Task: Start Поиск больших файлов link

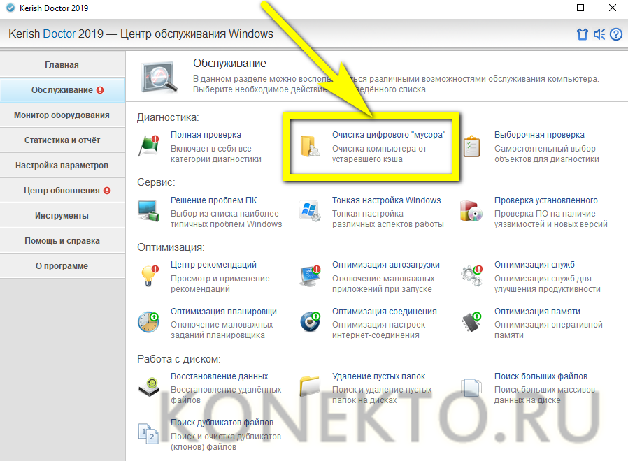Action: pyautogui.click(x=541, y=376)
